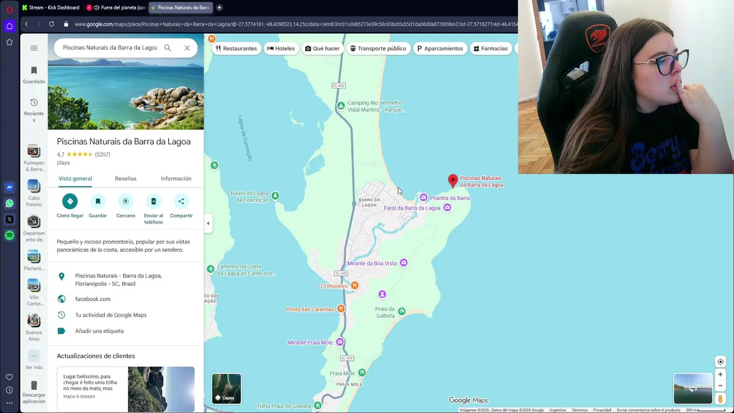The width and height of the screenshot is (734, 413).
Task: Switch to the Información tab
Action: tap(176, 178)
